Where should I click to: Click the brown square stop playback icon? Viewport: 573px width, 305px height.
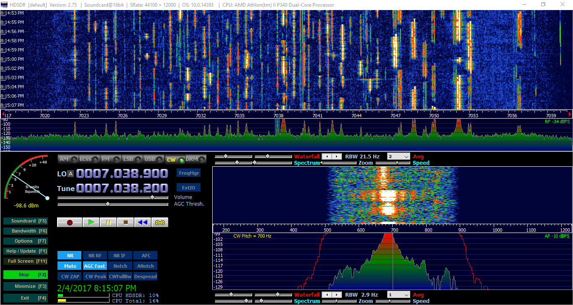(125, 222)
